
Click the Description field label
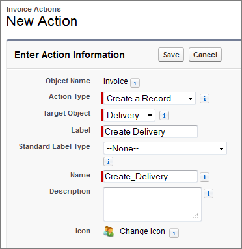tap(70, 191)
